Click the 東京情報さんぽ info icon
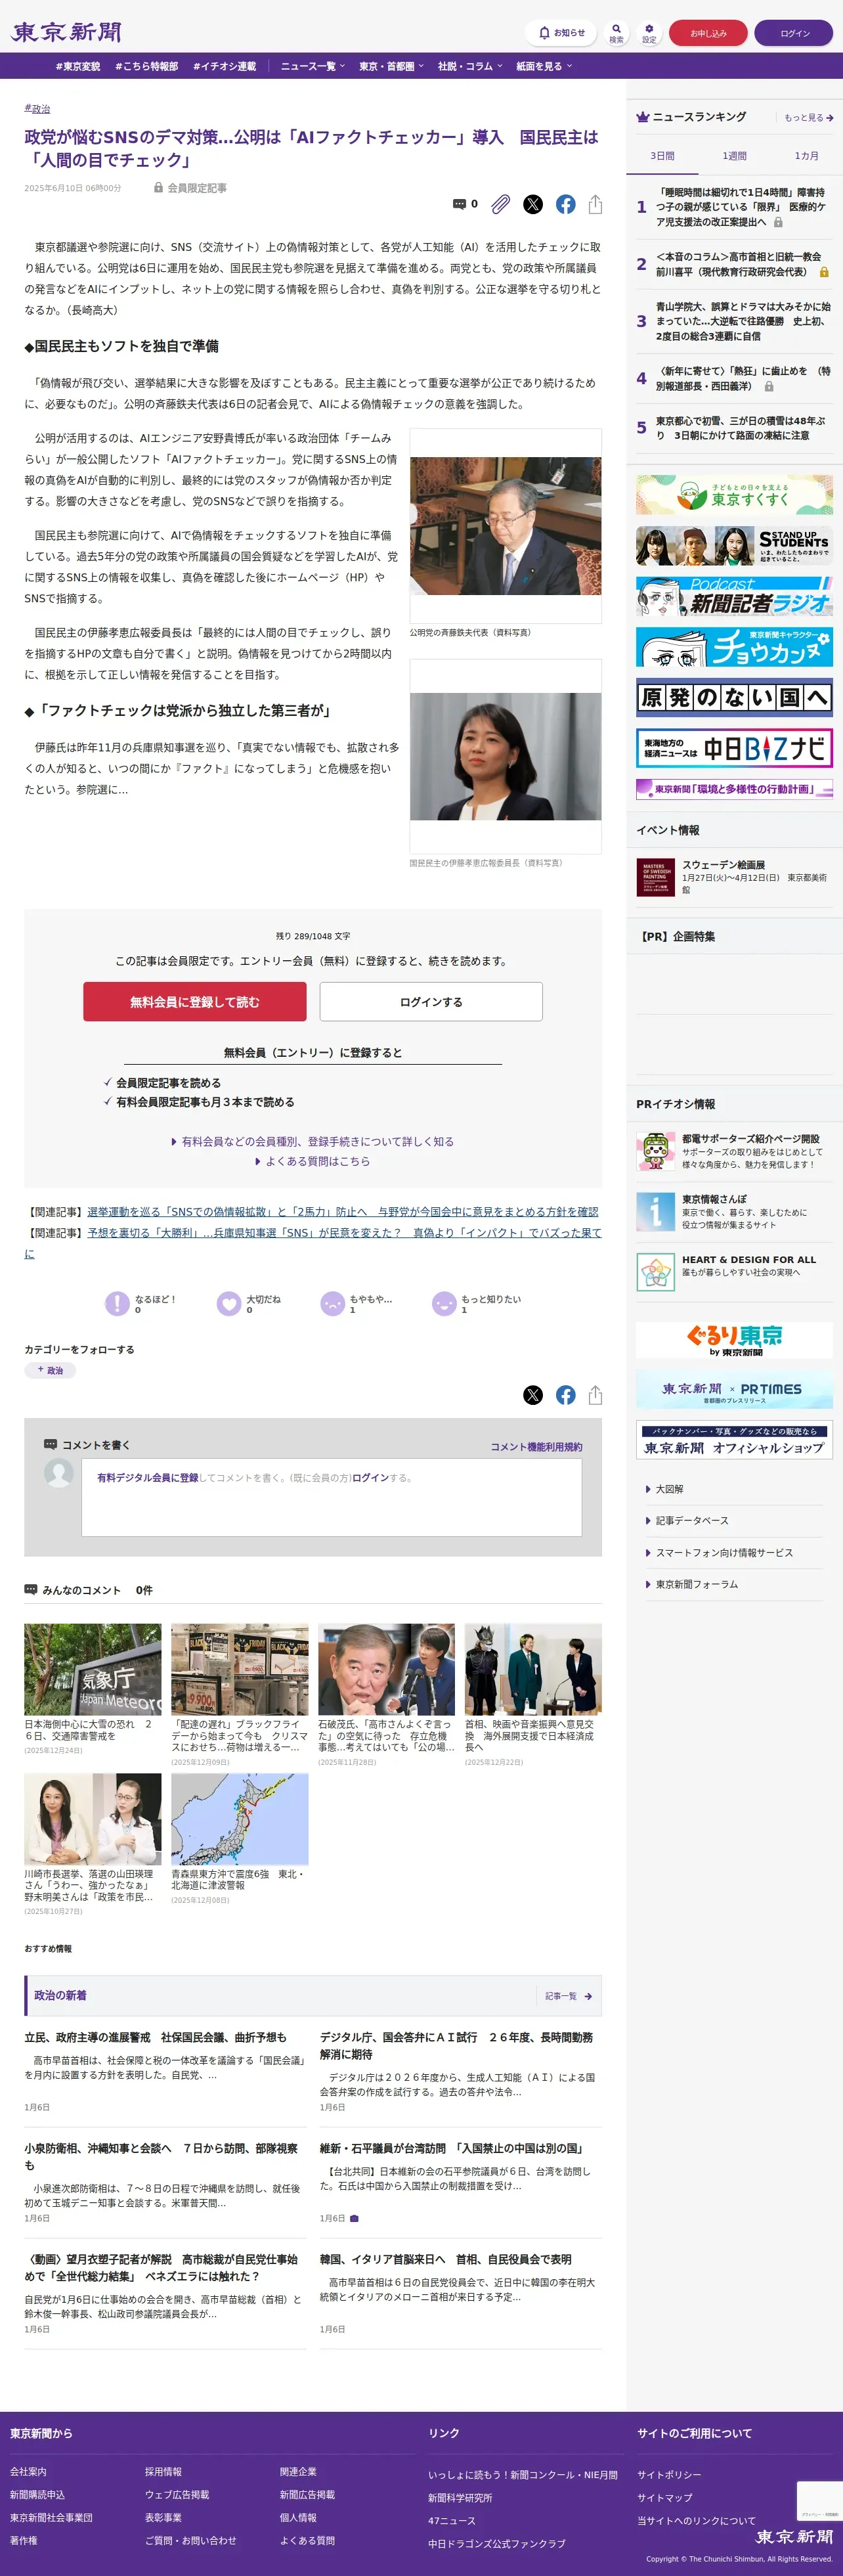Viewport: 843px width, 2576px height. point(655,1211)
